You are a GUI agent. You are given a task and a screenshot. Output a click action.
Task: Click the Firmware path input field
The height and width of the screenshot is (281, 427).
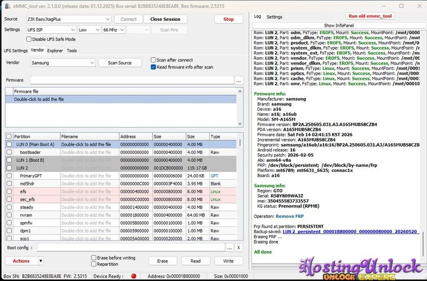click(132, 80)
